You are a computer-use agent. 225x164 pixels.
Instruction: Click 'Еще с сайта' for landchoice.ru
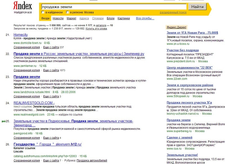[x=51, y=96]
